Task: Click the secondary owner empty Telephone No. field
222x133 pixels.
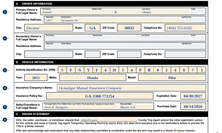Action: tap(185, 54)
